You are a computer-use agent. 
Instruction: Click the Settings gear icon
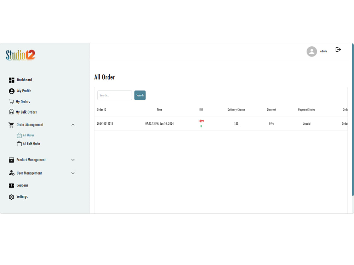pos(11,197)
